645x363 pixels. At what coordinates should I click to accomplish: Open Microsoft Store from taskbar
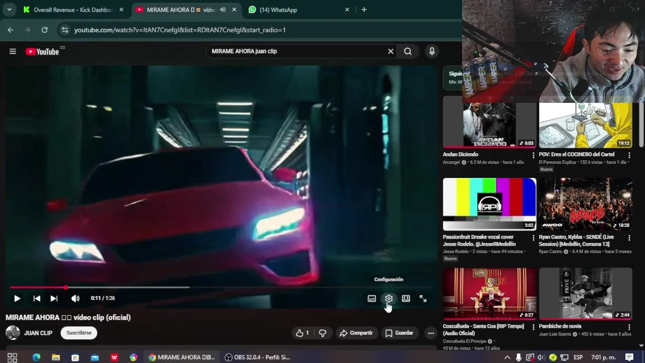(75, 357)
